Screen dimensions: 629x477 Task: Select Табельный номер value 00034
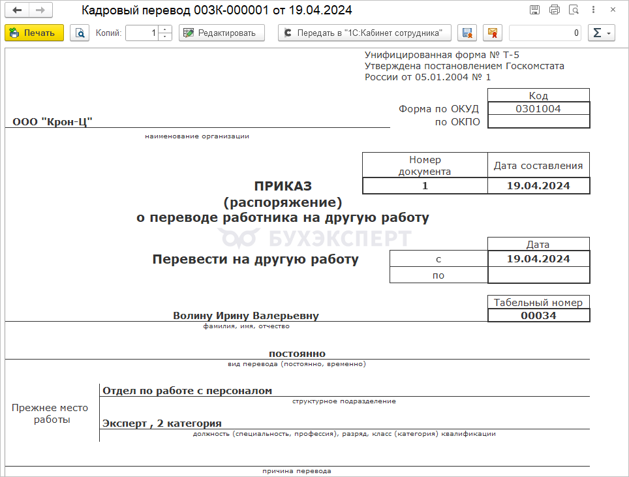tap(538, 315)
